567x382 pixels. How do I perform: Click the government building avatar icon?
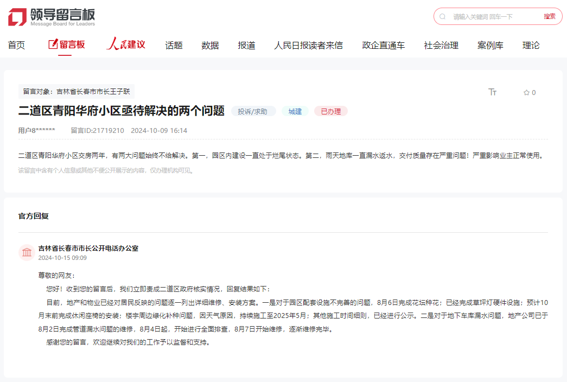26,252
